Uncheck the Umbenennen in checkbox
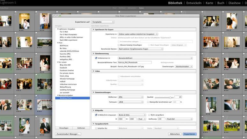Viewport: 247px width, 139px height. 96,58
